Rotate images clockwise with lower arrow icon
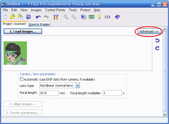 tap(157, 48)
